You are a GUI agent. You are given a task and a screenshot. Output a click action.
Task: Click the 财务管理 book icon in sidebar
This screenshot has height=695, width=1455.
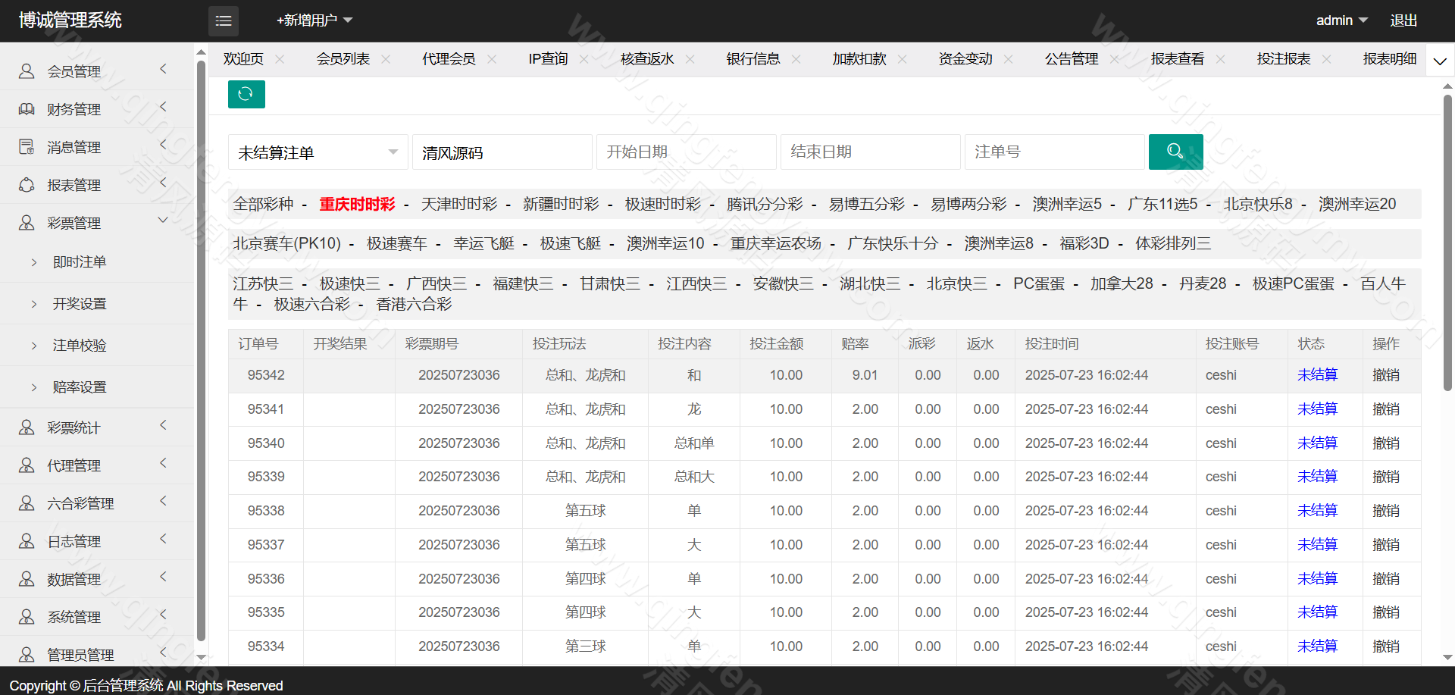27,109
